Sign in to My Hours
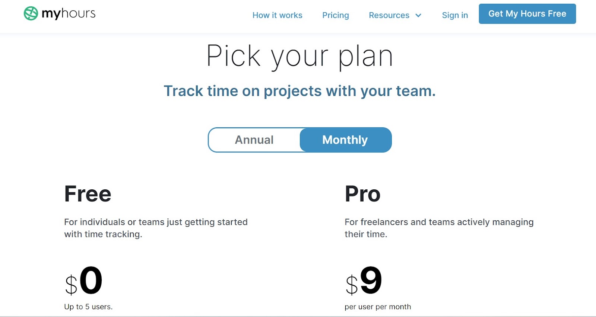Viewport: 596px width, 317px height. 454,15
